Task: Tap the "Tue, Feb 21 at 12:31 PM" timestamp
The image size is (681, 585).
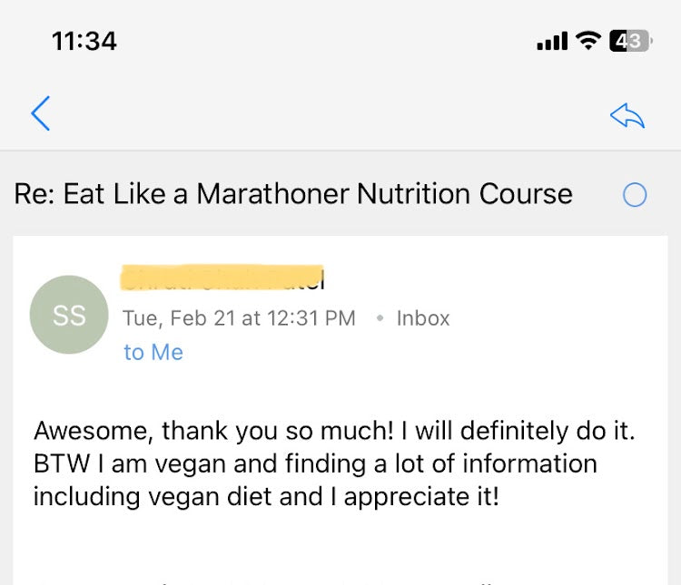Action: [x=239, y=318]
